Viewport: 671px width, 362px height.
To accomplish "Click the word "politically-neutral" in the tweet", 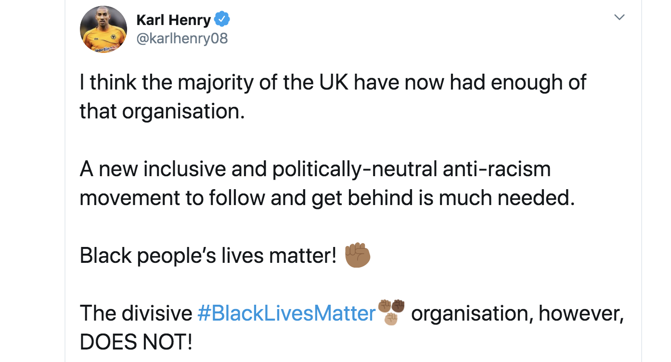I will tap(355, 169).
